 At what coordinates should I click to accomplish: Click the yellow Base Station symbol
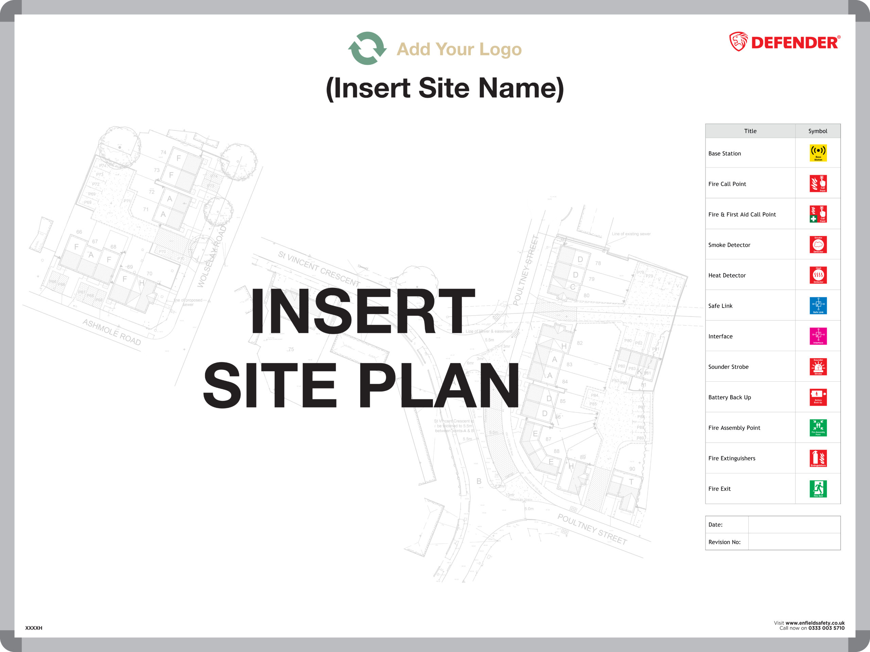tap(818, 153)
